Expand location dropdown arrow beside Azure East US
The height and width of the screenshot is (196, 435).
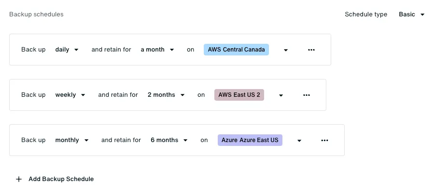click(299, 141)
